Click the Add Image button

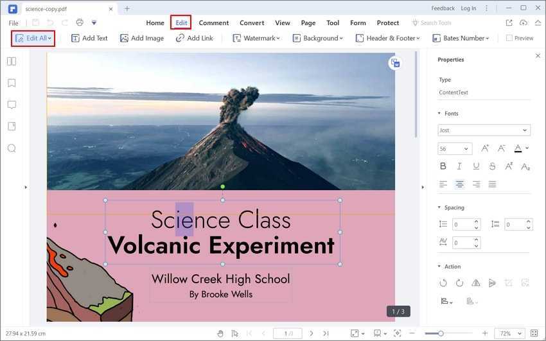tap(142, 39)
